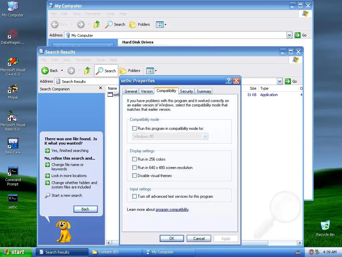Launch Mypal browser desktop icon
This screenshot has height=257, width=342.
pyautogui.click(x=13, y=92)
